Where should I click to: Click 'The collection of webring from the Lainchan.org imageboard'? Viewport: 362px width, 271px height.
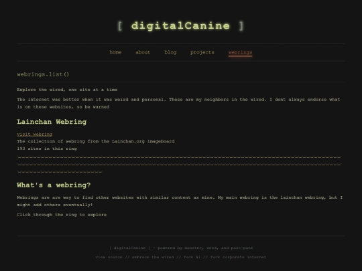[96, 141]
